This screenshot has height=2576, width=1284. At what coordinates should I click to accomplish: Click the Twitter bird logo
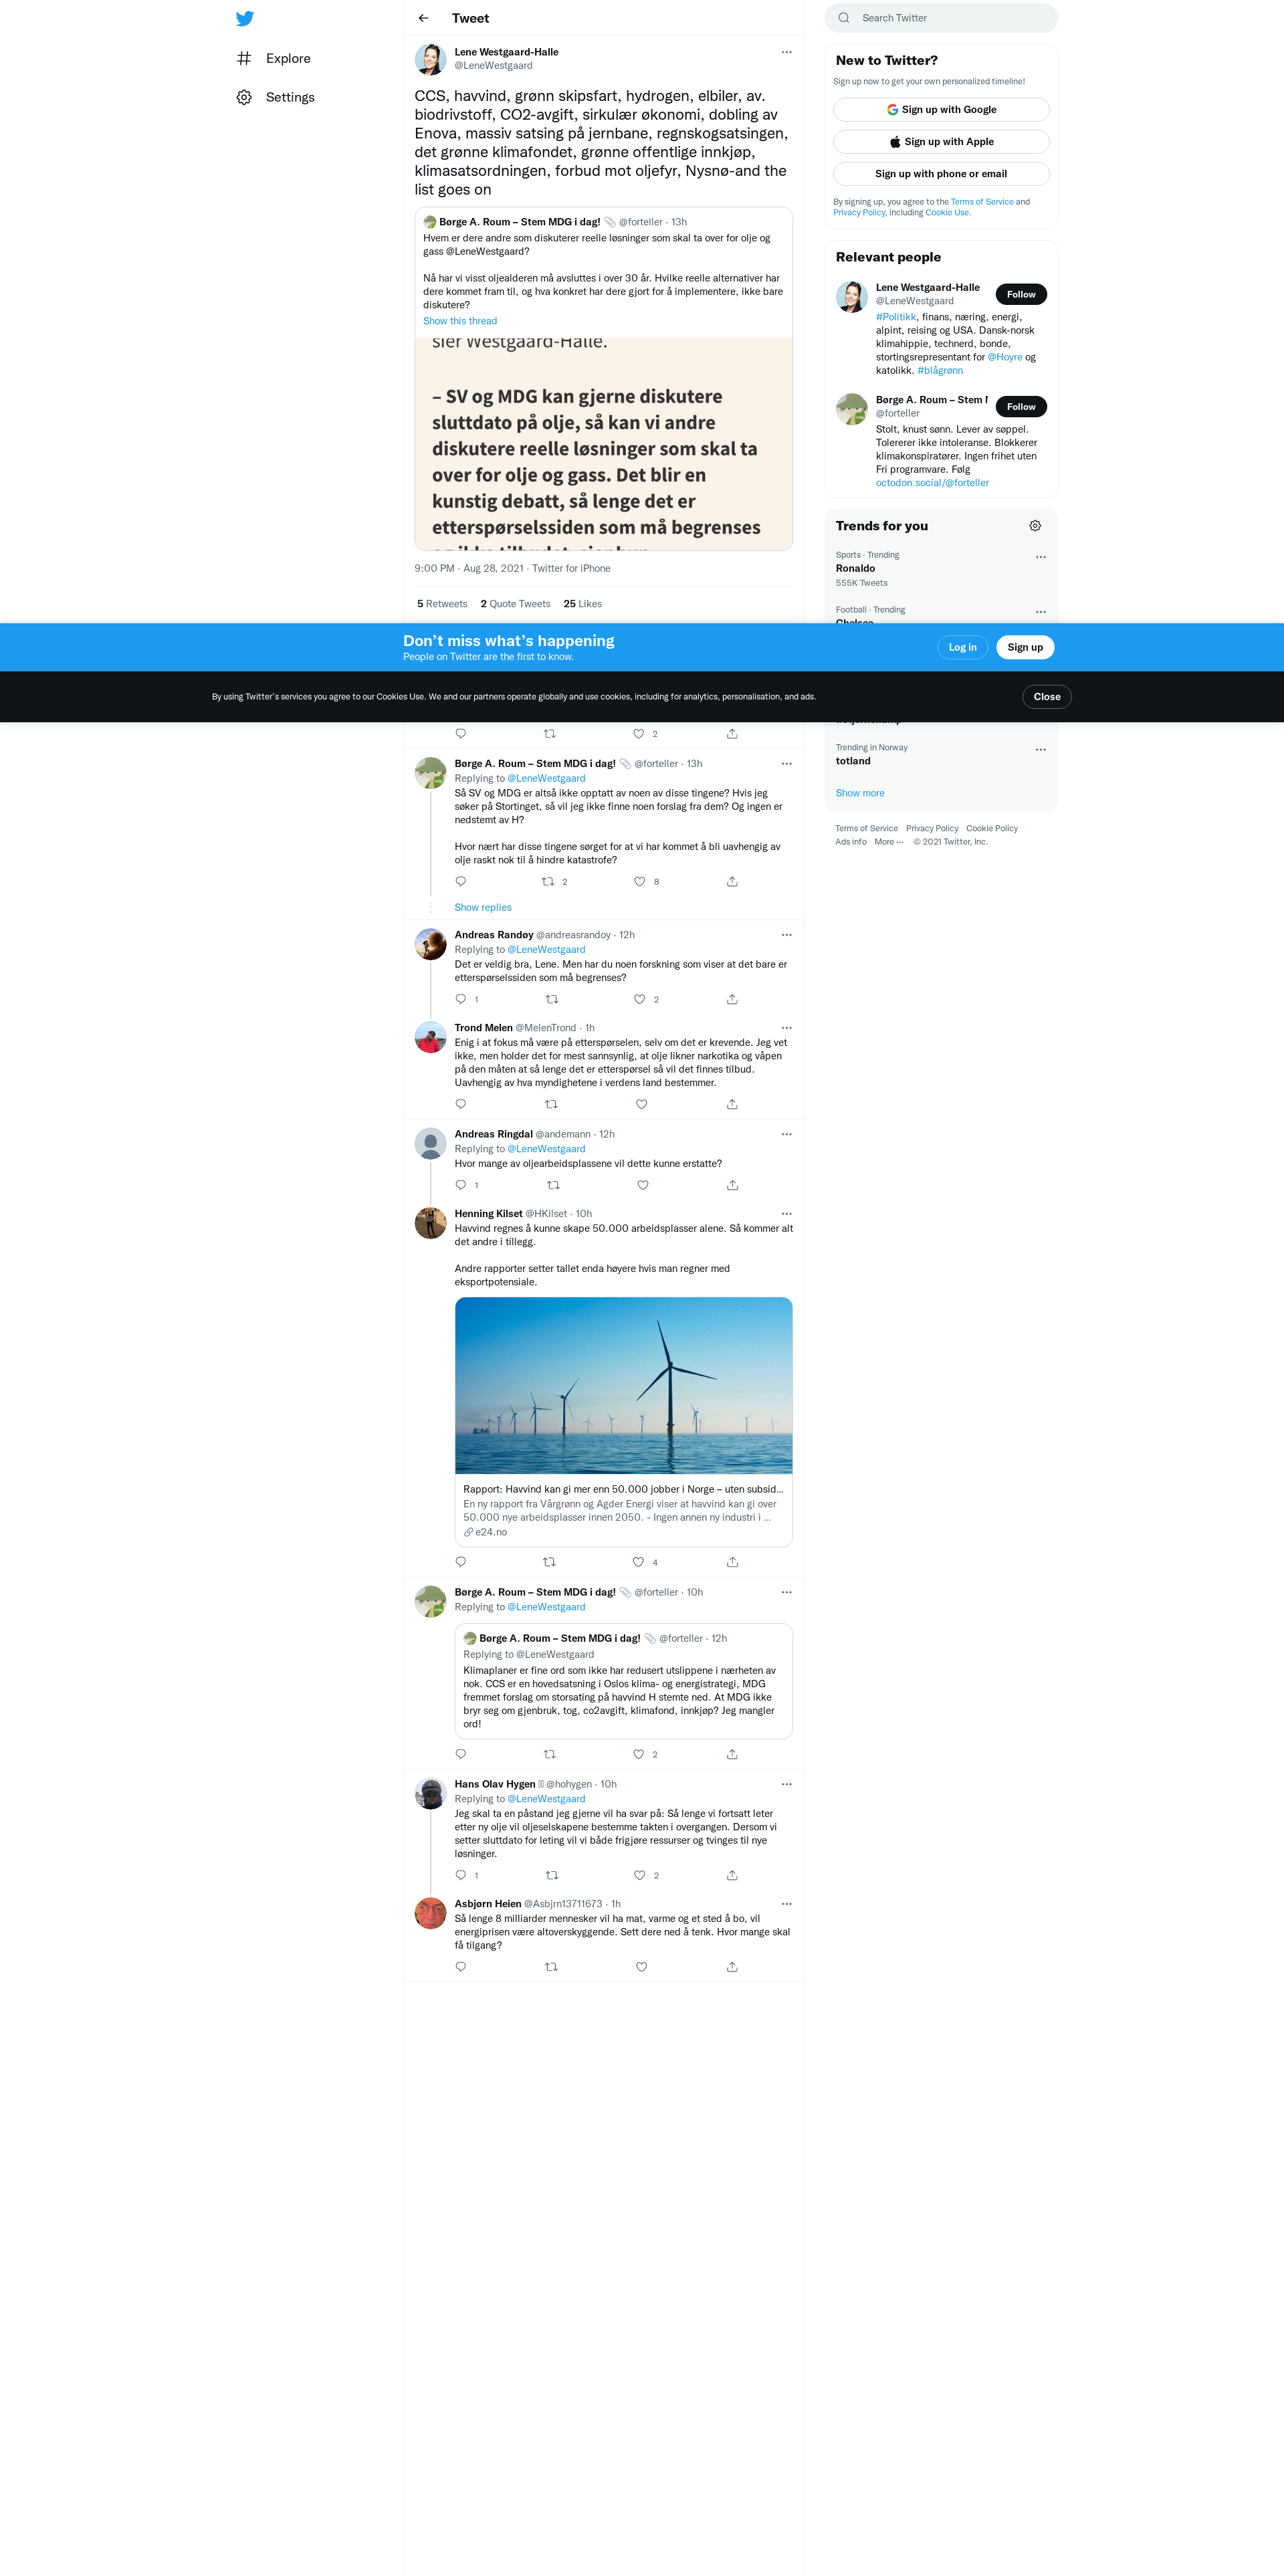pos(244,18)
